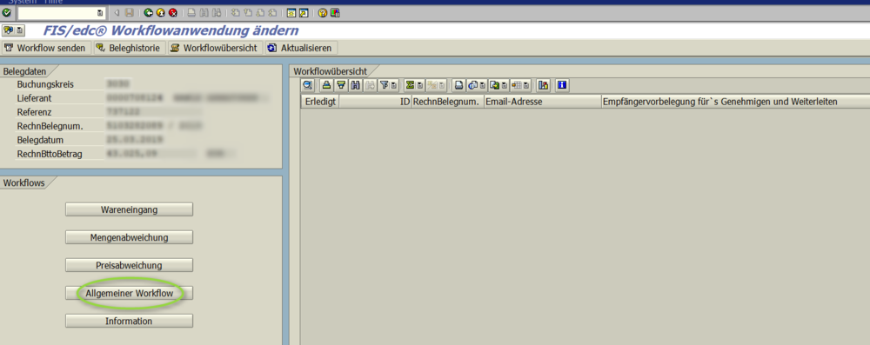The width and height of the screenshot is (870, 345).
Task: Open the Sum total dropdown arrow
Action: coord(419,85)
